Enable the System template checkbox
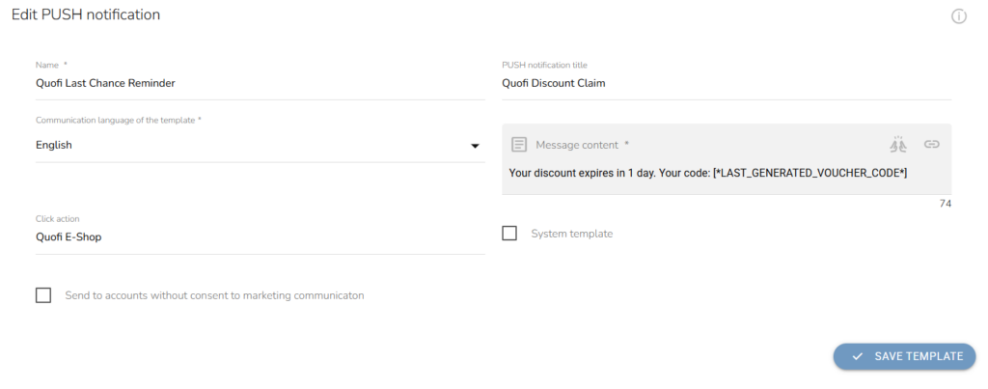The width and height of the screenshot is (988, 389). click(x=509, y=234)
